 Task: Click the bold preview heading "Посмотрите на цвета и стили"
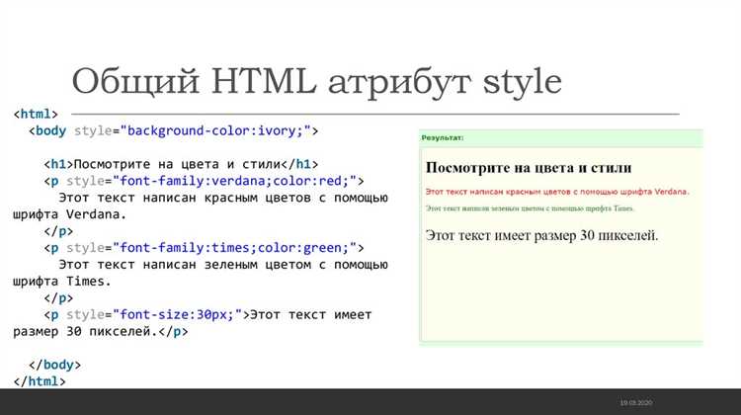(529, 168)
